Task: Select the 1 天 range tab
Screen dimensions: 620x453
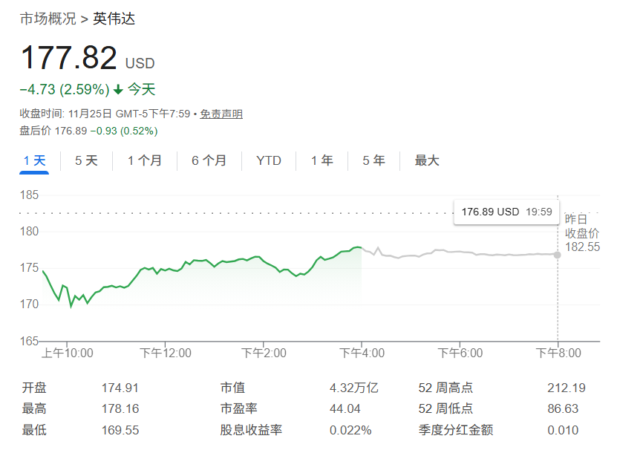Action: point(34,160)
